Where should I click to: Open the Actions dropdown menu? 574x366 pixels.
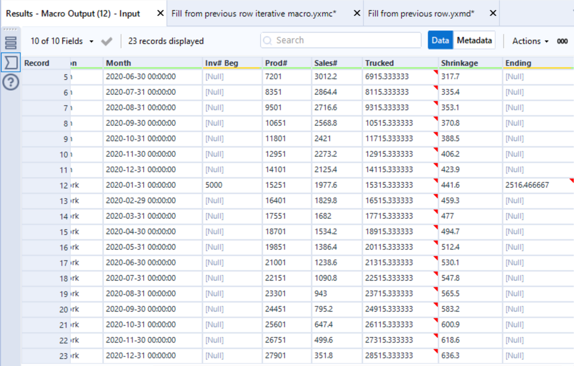(530, 41)
